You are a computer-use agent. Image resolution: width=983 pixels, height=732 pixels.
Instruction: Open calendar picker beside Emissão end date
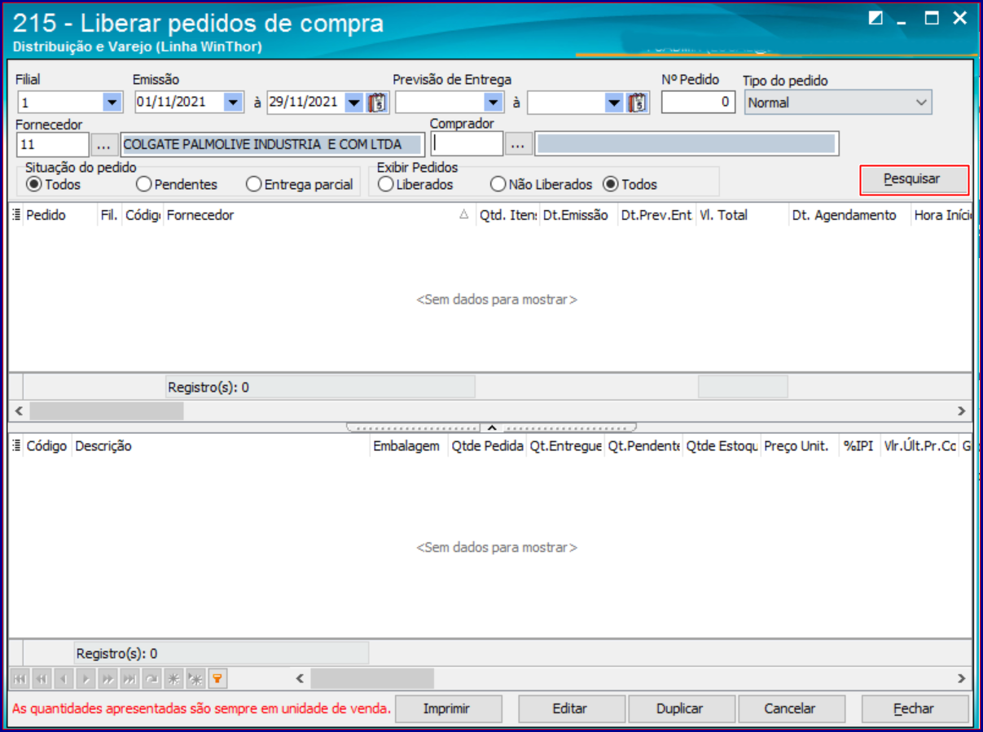[x=378, y=103]
